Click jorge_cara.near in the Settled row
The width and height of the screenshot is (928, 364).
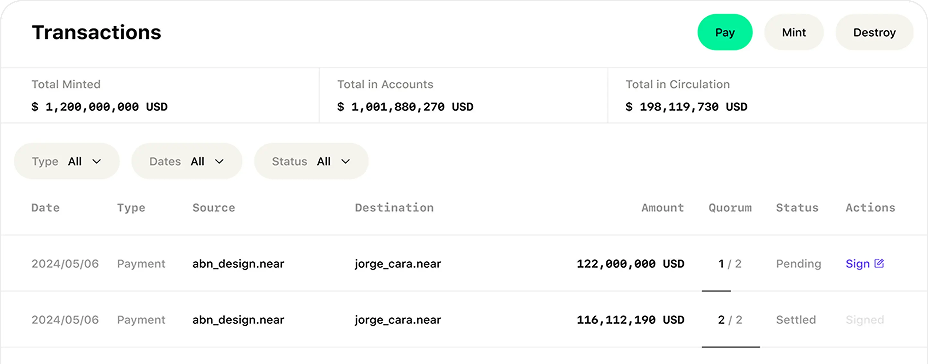coord(398,320)
